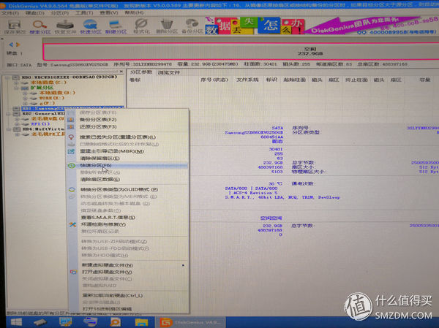The image size is (439, 328).
Task: Click the colorful data-loss advertisement banner
Action: point(255,26)
